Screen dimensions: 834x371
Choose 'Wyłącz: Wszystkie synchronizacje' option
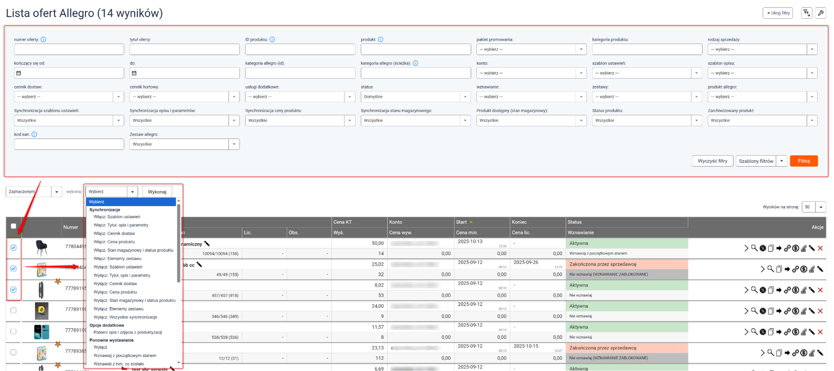pos(125,317)
